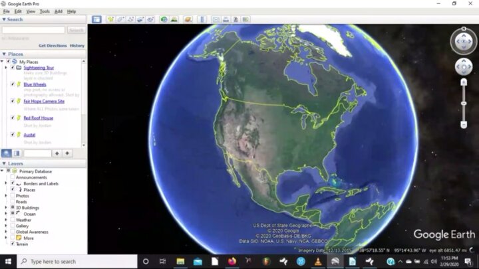This screenshot has height=269, width=479.
Task: Show historical imagery clock icon
Action: click(x=164, y=19)
